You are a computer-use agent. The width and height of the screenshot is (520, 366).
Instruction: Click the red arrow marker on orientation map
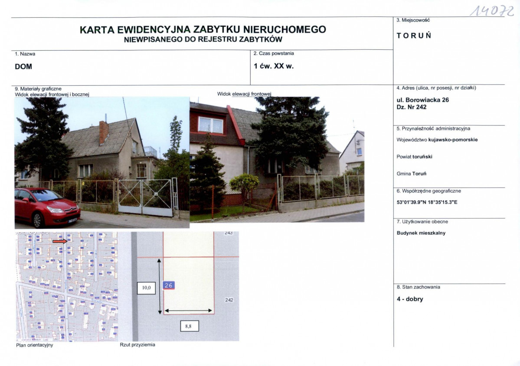tap(60, 241)
